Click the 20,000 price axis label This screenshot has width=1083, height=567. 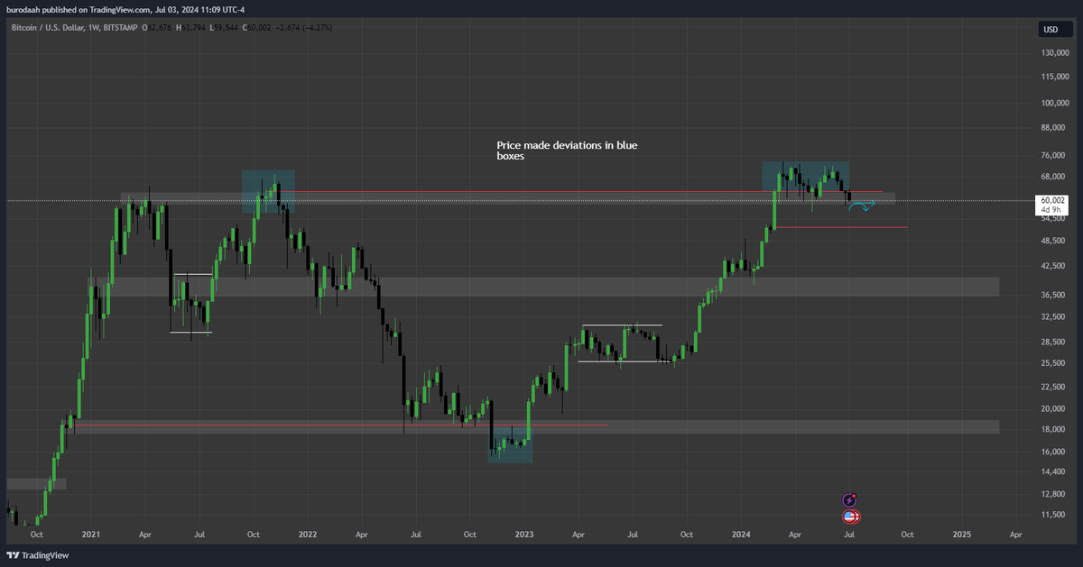[x=1052, y=408]
